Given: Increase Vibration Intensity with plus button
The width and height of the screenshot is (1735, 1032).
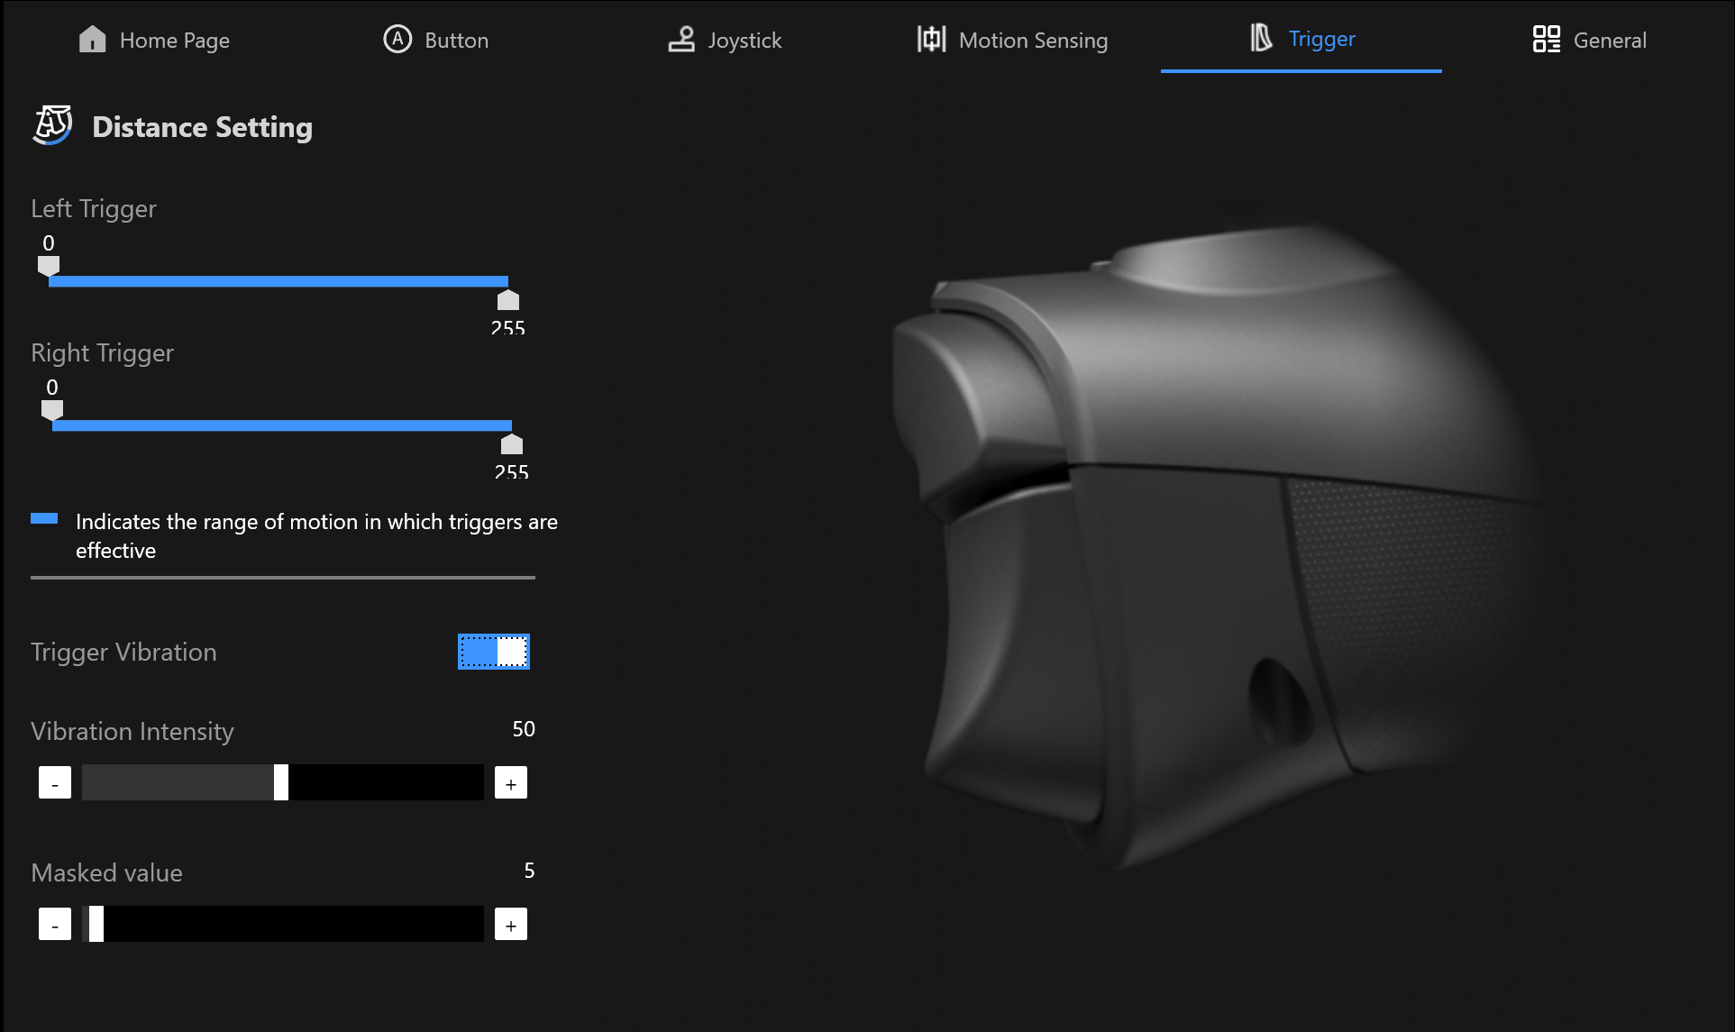Looking at the screenshot, I should click(511, 783).
